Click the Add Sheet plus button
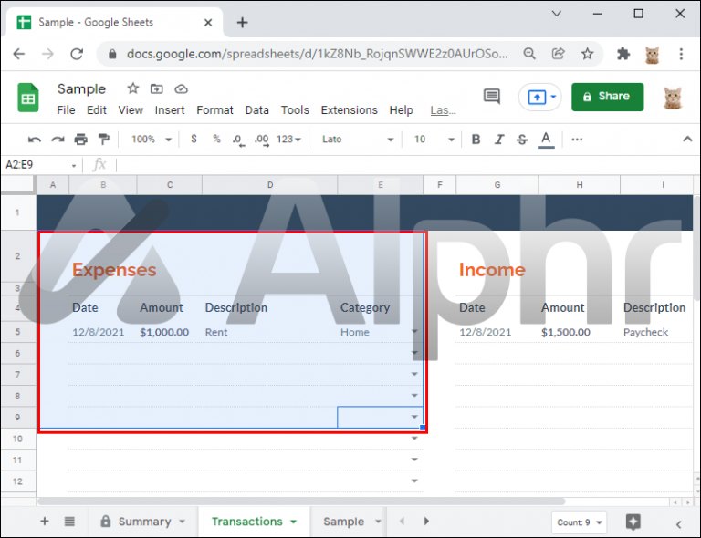The image size is (701, 538). coord(45,521)
